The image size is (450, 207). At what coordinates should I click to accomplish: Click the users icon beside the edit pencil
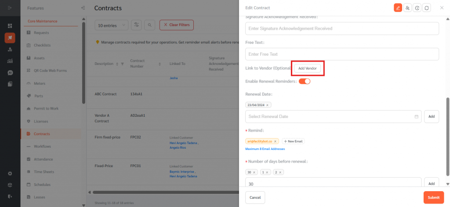pos(407,8)
